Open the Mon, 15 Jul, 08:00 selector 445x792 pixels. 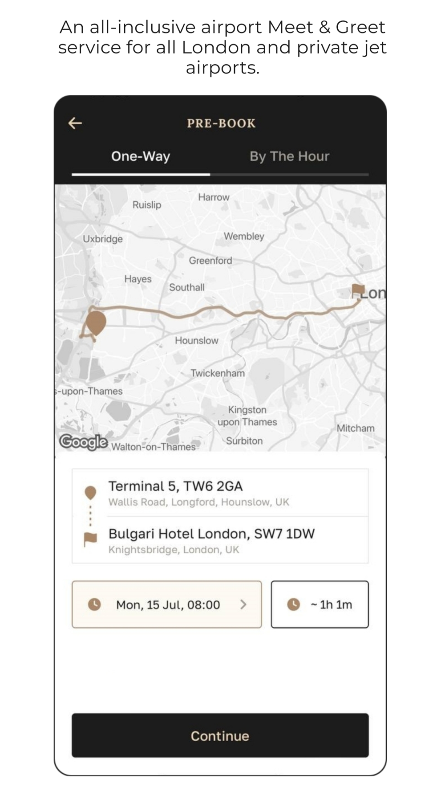(x=167, y=604)
